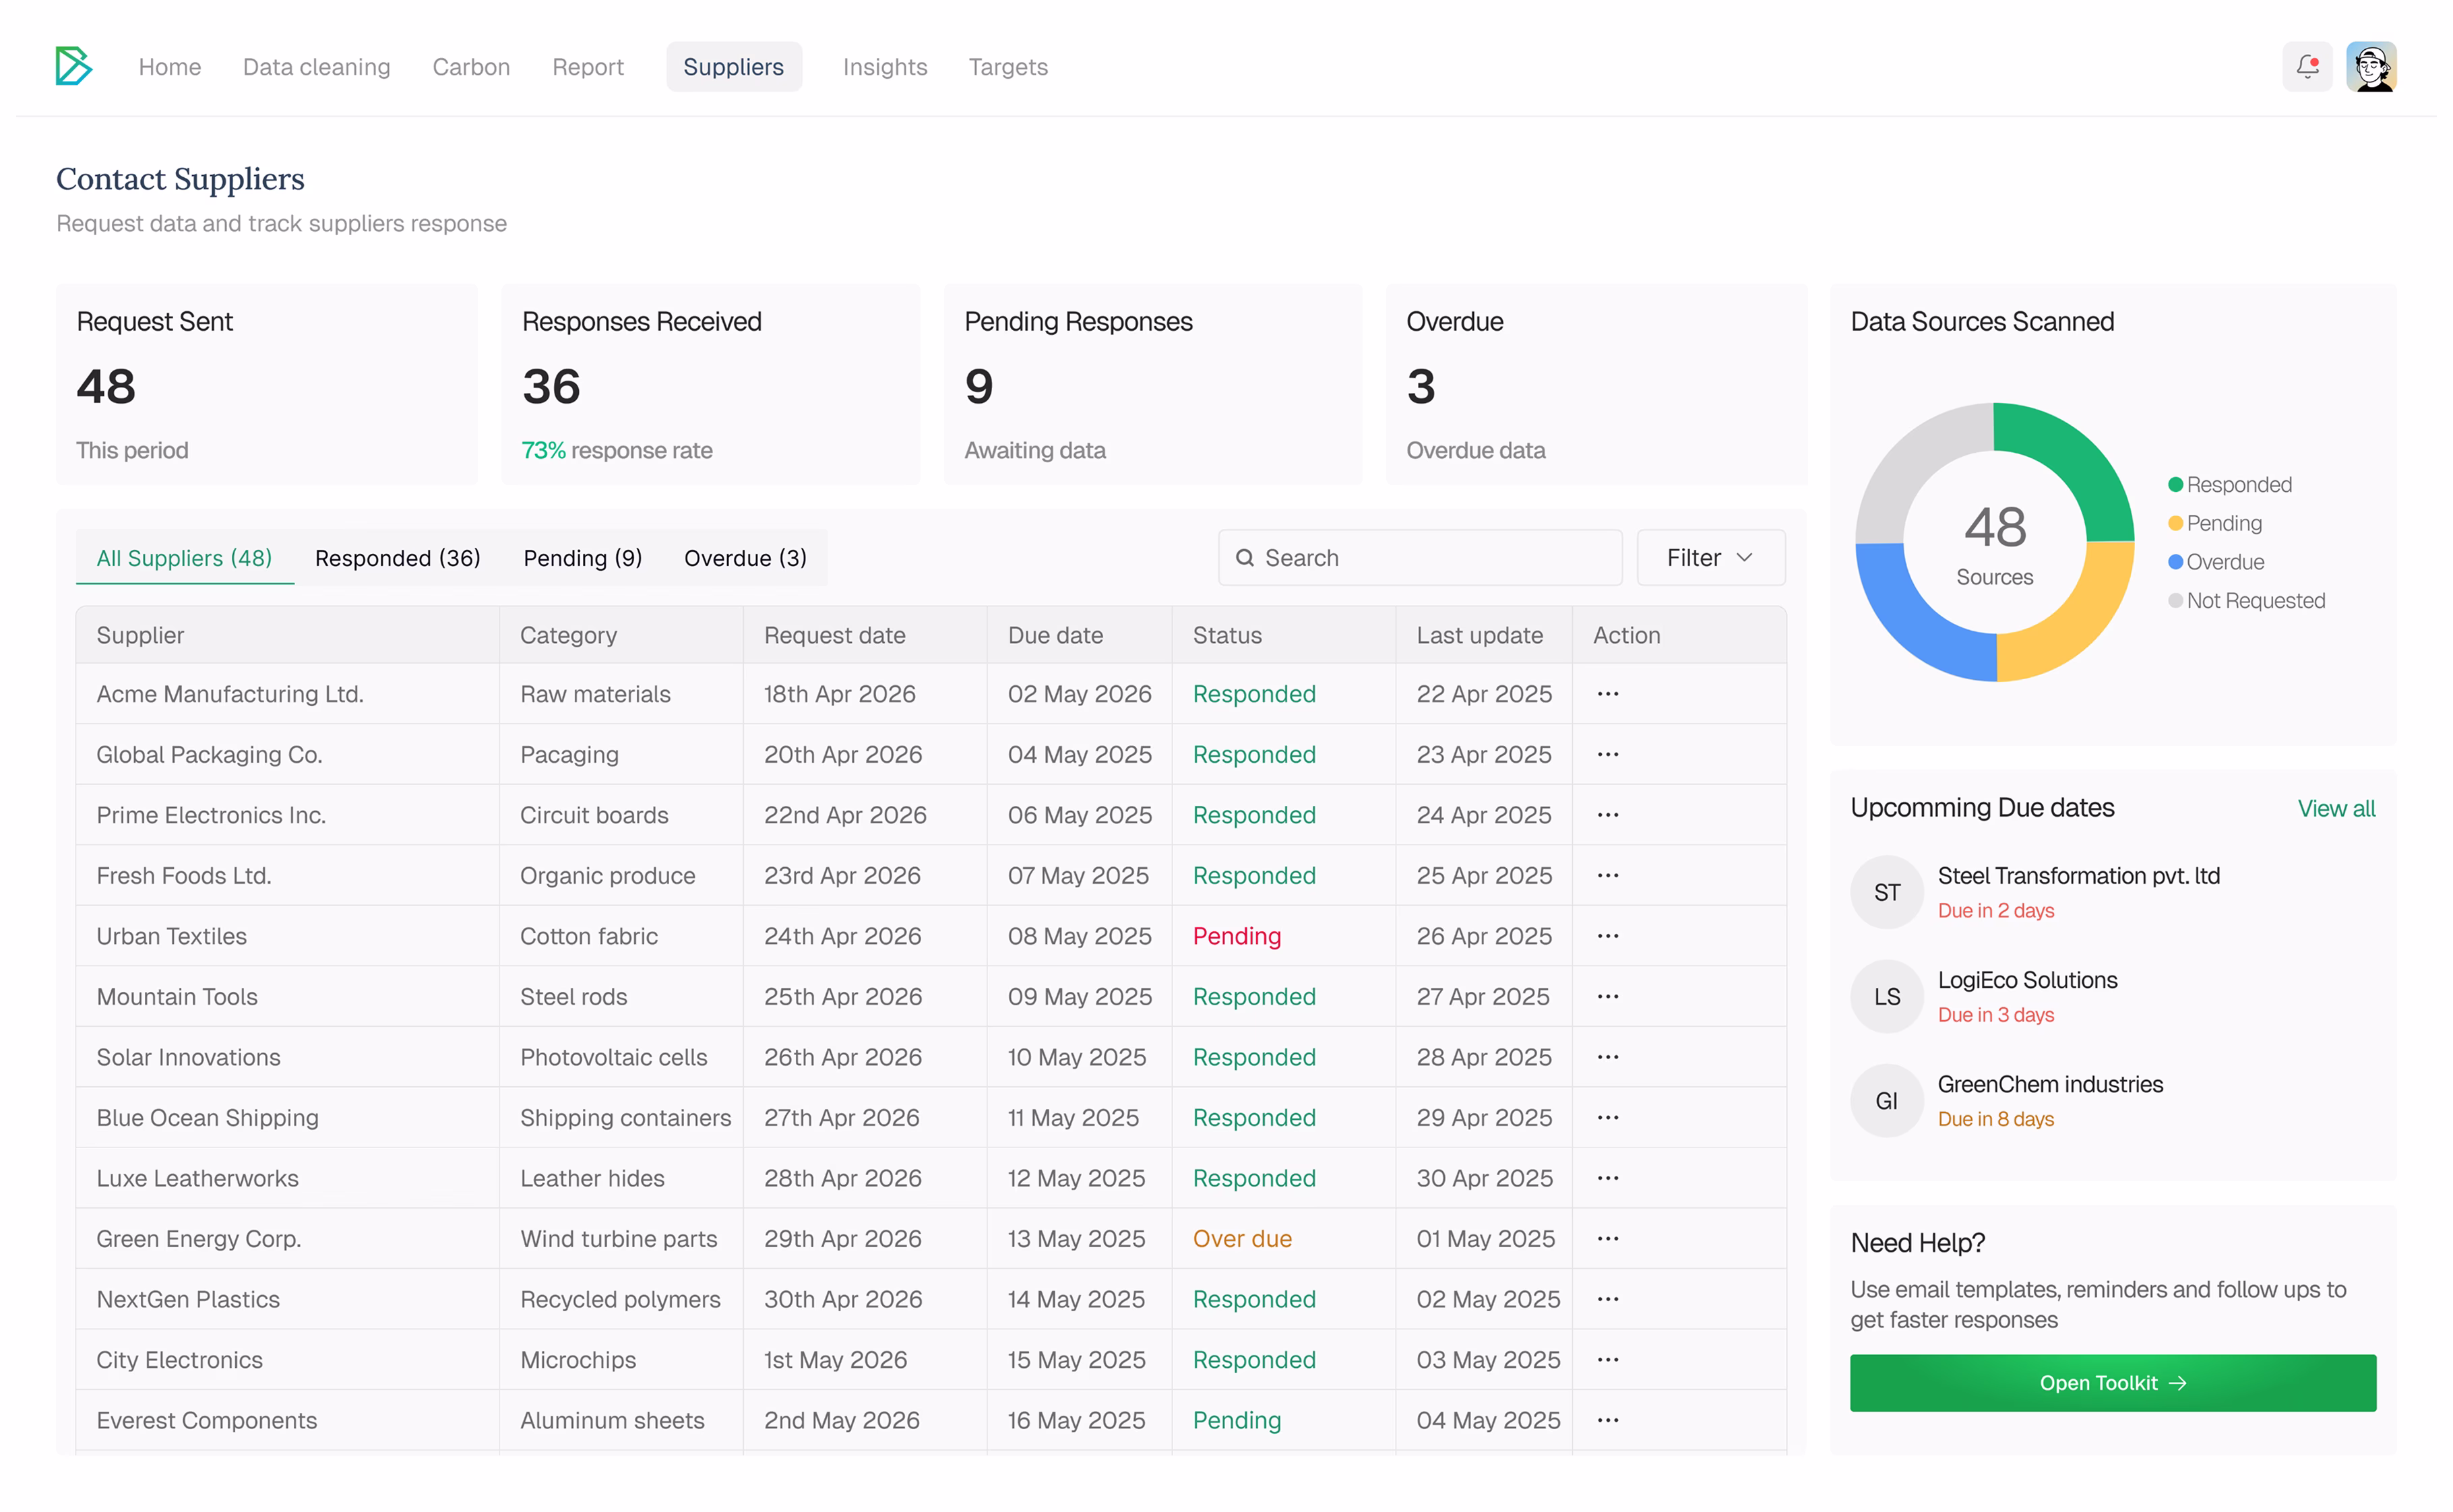The height and width of the screenshot is (1512, 2453).
Task: Click inside the Search field
Action: pos(1420,557)
